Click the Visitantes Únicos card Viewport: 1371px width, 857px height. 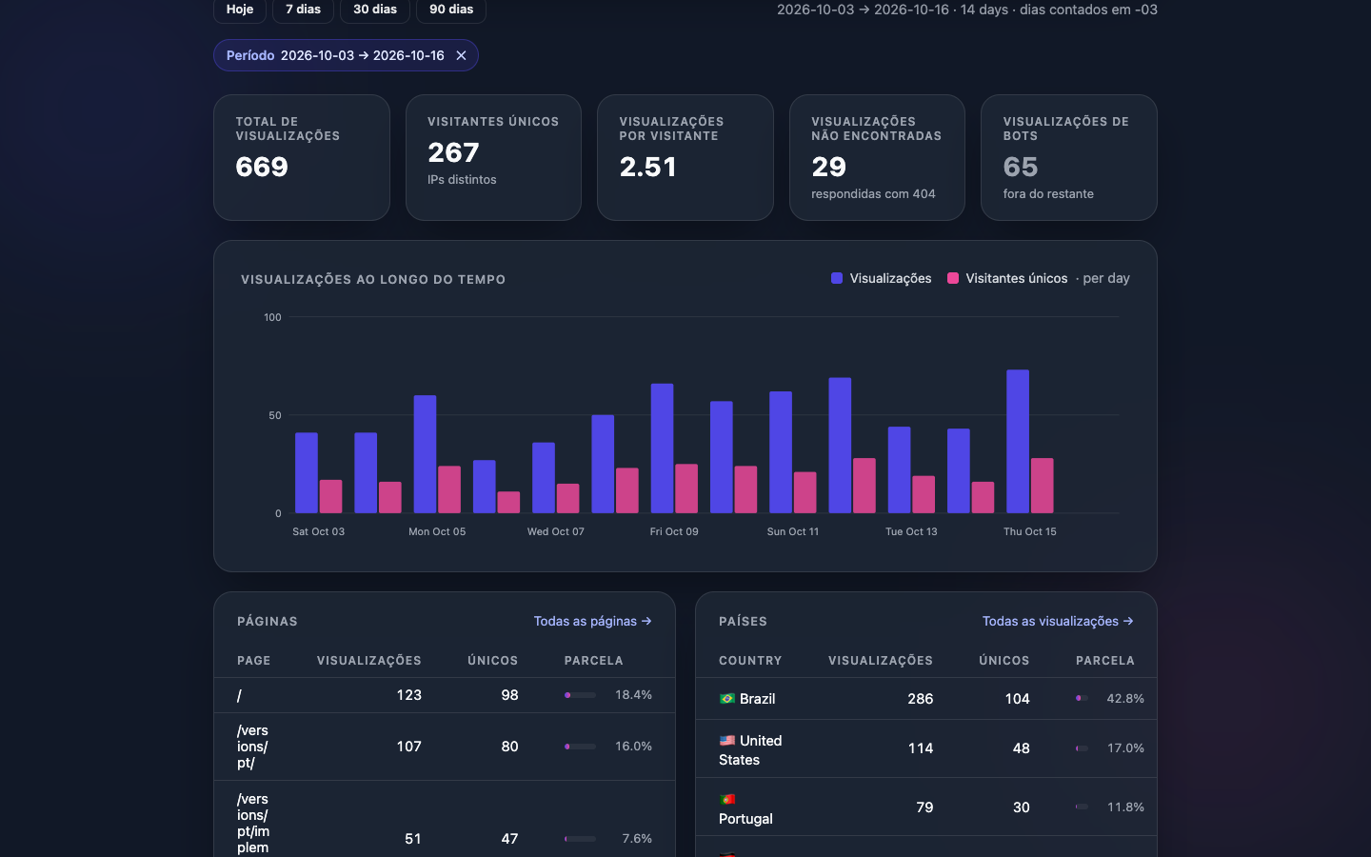tap(493, 157)
